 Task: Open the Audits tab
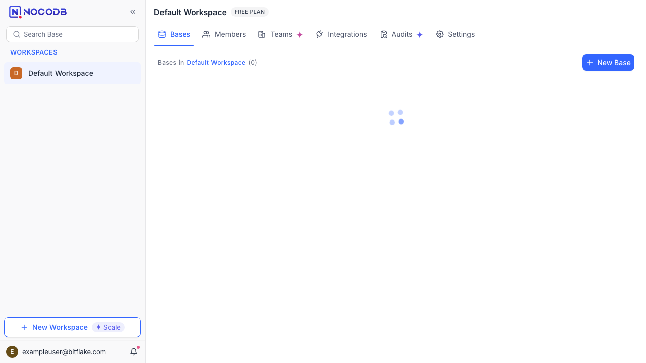(x=401, y=34)
